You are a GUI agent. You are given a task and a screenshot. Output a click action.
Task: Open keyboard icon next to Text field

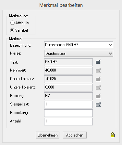click(x=98, y=62)
